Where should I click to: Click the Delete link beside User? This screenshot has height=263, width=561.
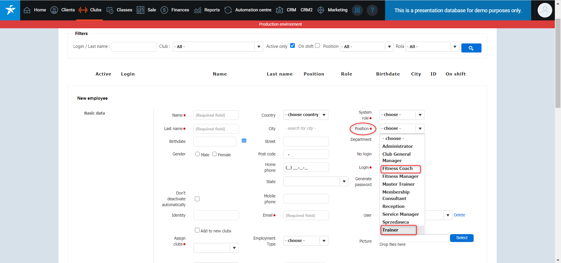point(459,215)
